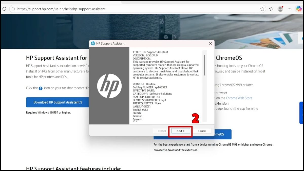Open the browser Settings and more menu
Screen dimensions: 304x171
pyautogui.click(x=290, y=9)
